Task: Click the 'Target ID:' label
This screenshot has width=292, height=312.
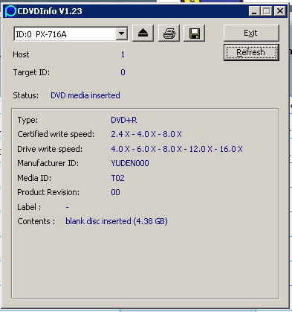Action: coord(31,72)
